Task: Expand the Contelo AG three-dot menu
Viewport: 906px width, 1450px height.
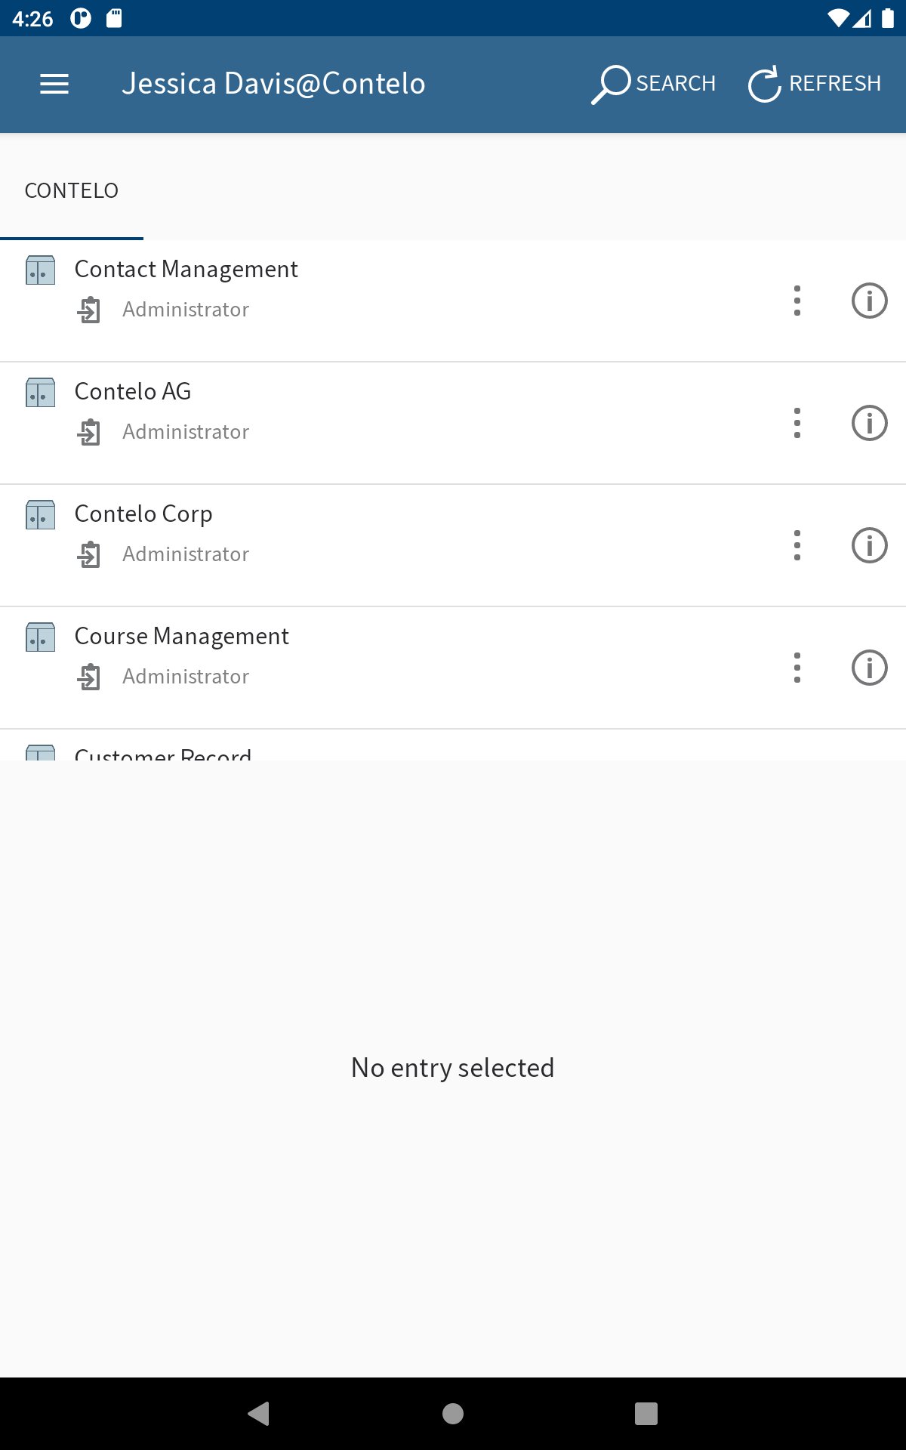Action: click(797, 423)
